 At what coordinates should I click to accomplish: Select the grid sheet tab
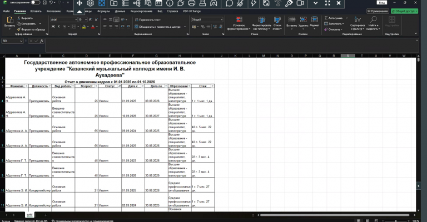(29, 215)
